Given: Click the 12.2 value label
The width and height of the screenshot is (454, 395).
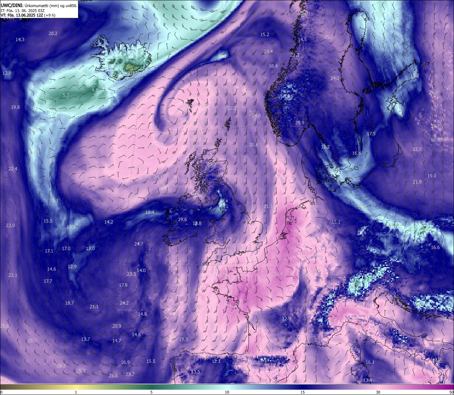Looking at the screenshot, I should click(325, 147).
